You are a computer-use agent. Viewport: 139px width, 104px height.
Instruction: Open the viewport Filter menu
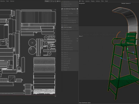tap(103, 1)
